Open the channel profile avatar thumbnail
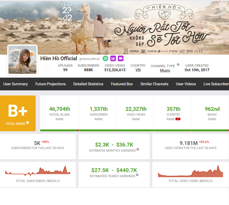The width and height of the screenshot is (229, 205). pos(22,60)
